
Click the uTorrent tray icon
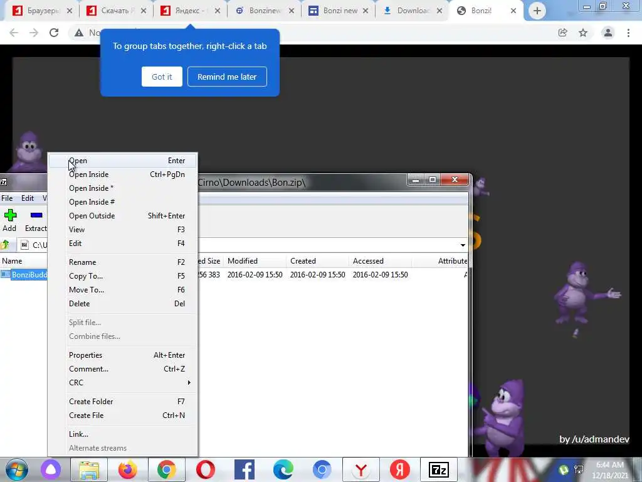click(x=564, y=469)
